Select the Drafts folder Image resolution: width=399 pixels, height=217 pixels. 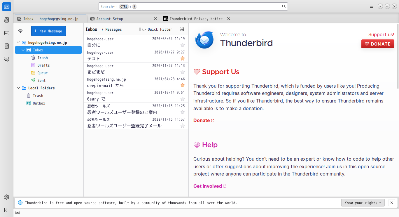48,65
